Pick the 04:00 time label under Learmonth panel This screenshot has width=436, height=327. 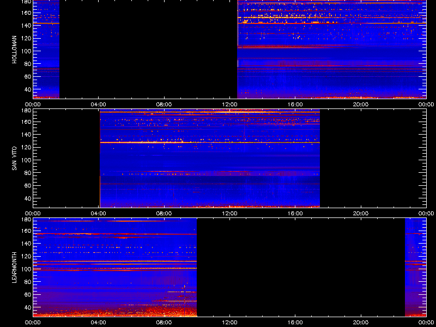tap(99, 323)
